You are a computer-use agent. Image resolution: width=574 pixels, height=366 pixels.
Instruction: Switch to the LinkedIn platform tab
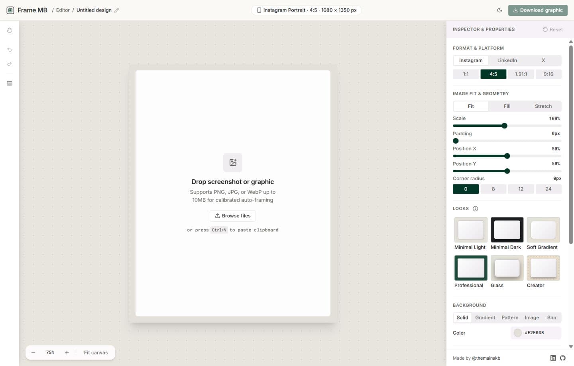pyautogui.click(x=507, y=60)
